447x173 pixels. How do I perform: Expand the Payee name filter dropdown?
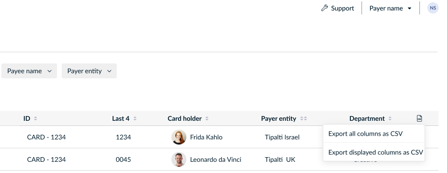tap(29, 71)
